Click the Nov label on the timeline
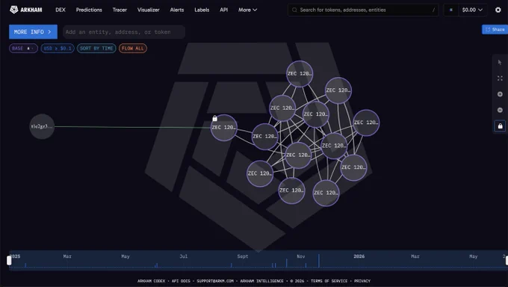Image resolution: width=508 pixels, height=287 pixels. click(300, 256)
